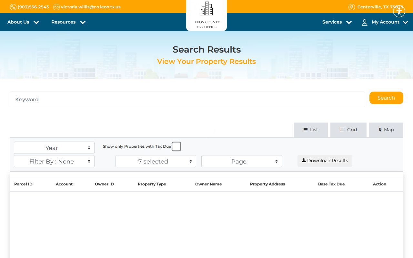This screenshot has height=258, width=413.
Task: Switch to List view tab
Action: (x=311, y=130)
